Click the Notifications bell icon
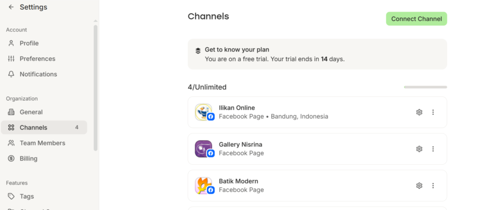This screenshot has width=497, height=210. tap(11, 74)
